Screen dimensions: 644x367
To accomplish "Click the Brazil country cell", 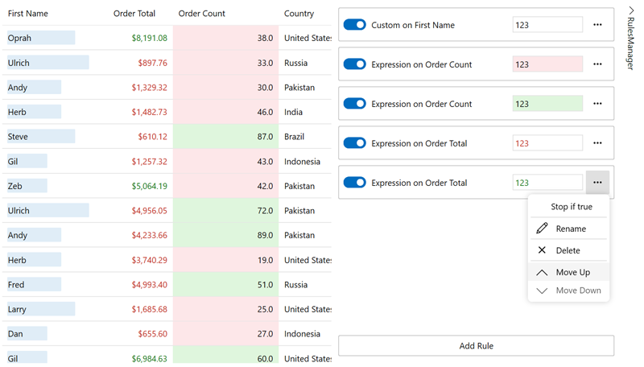I will point(305,137).
